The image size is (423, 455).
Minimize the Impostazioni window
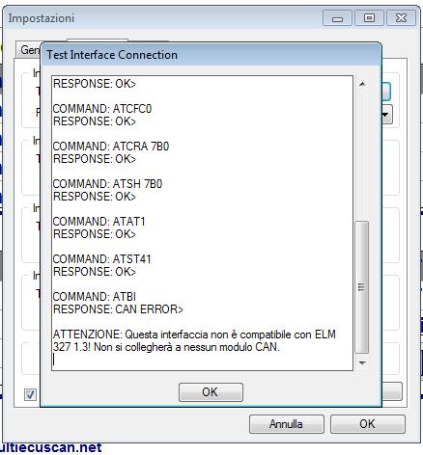(337, 18)
